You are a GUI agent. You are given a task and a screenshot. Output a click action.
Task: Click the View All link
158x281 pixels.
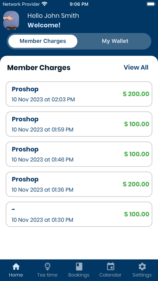coord(136,67)
